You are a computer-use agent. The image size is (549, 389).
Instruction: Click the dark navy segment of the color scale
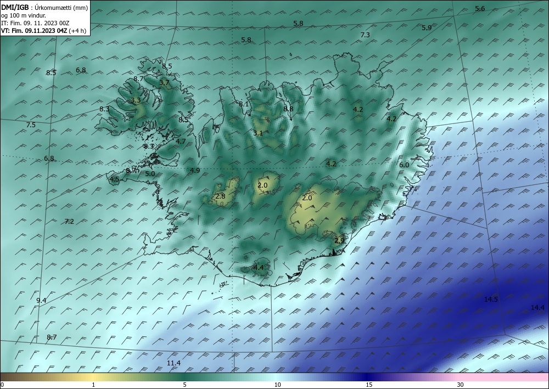coord(366,377)
